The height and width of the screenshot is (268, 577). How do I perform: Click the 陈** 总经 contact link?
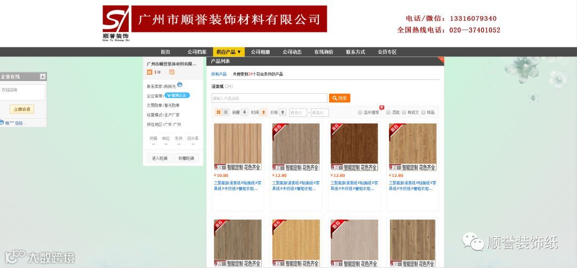click(15, 123)
